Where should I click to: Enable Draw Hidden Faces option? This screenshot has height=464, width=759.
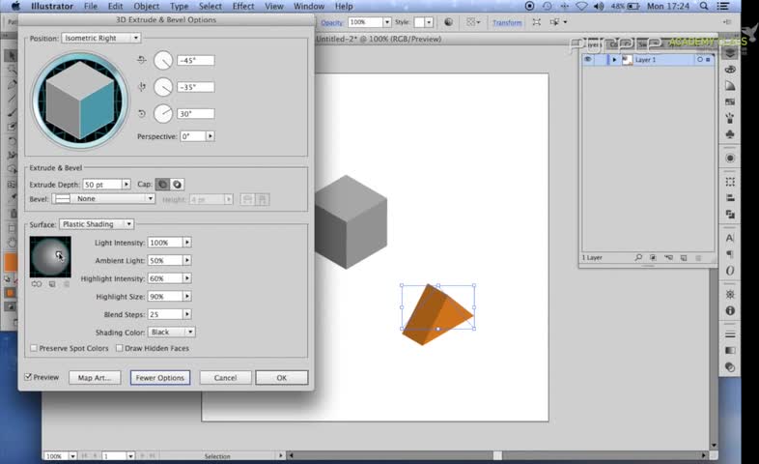pos(119,348)
